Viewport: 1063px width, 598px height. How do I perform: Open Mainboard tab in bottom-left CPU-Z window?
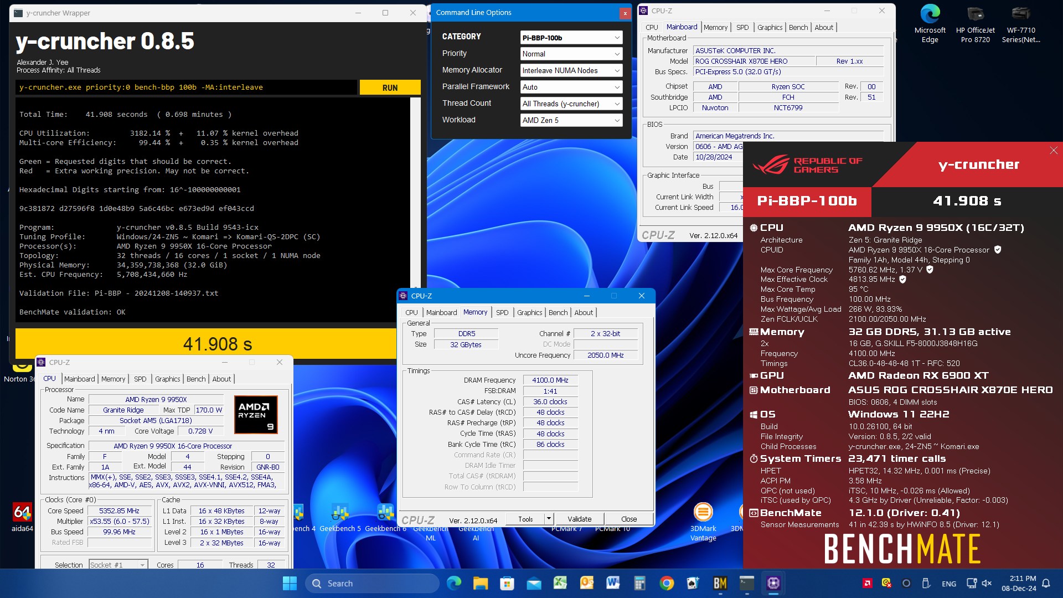point(79,379)
